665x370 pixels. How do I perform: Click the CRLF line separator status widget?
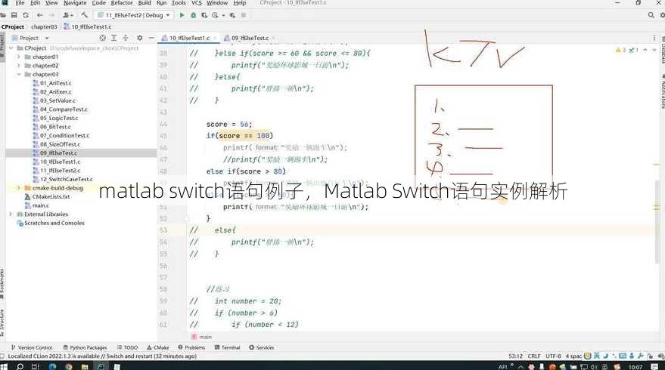coord(534,356)
